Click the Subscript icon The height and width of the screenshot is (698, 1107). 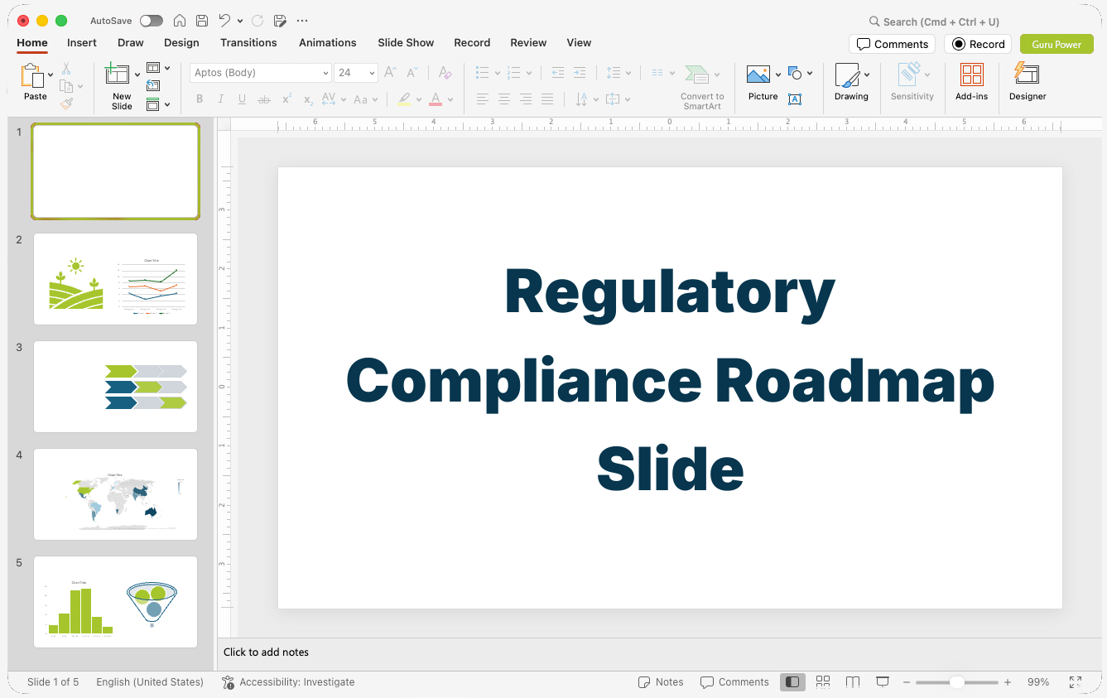(308, 99)
